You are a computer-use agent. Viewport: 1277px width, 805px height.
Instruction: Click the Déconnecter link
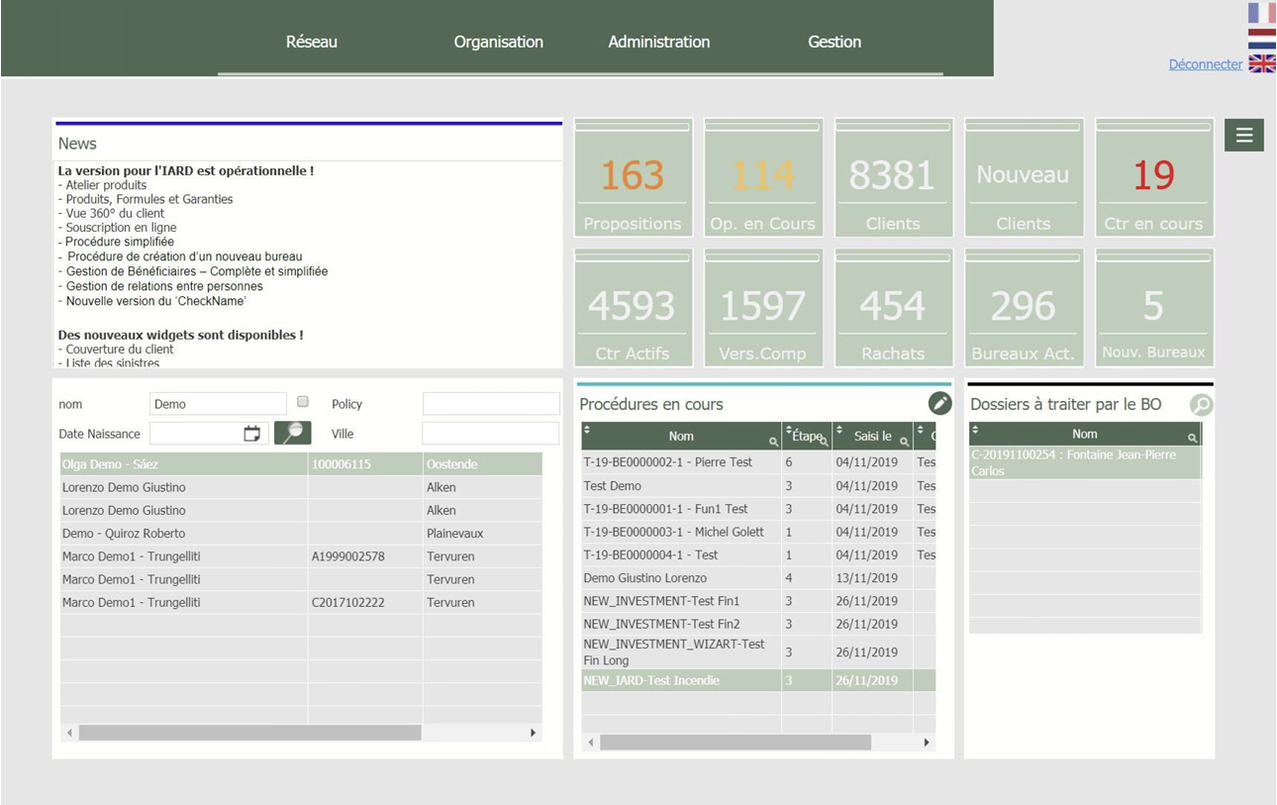[x=1205, y=64]
